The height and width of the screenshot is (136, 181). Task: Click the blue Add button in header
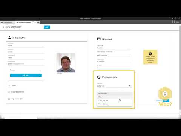pos(47,27)
